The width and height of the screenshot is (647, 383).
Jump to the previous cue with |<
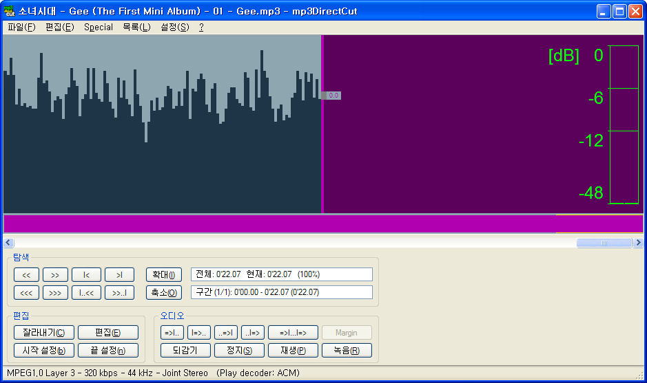click(x=86, y=274)
